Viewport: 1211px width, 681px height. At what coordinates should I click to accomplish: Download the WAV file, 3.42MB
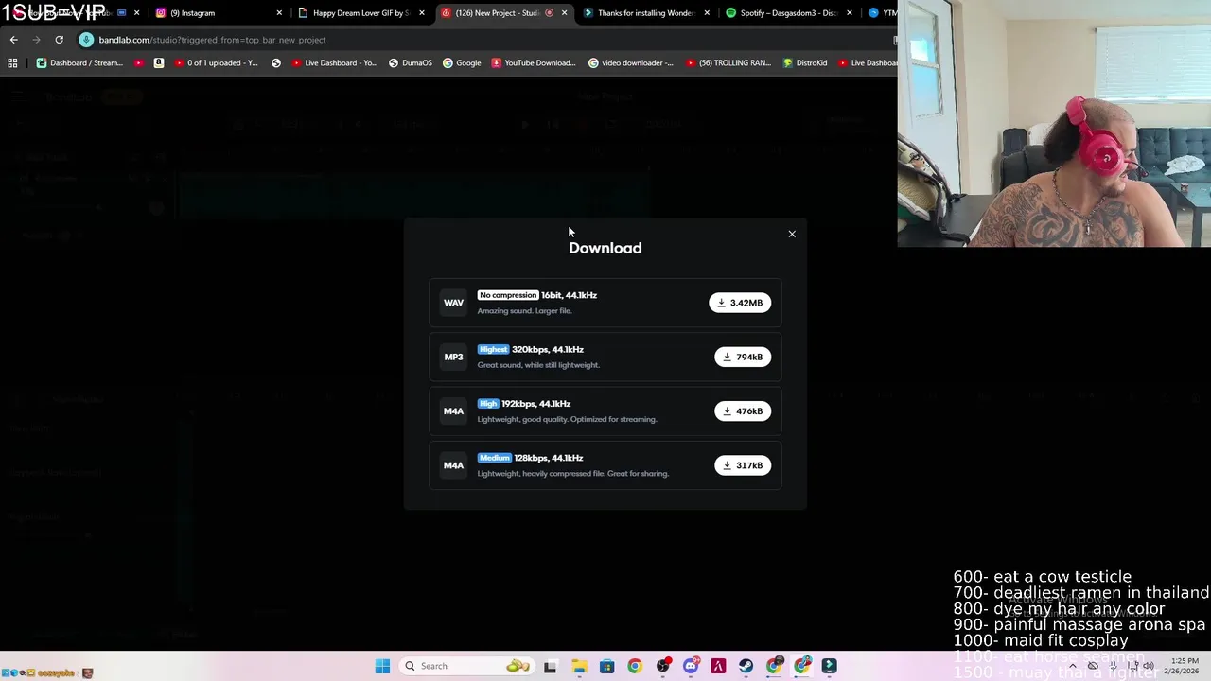[x=740, y=303]
